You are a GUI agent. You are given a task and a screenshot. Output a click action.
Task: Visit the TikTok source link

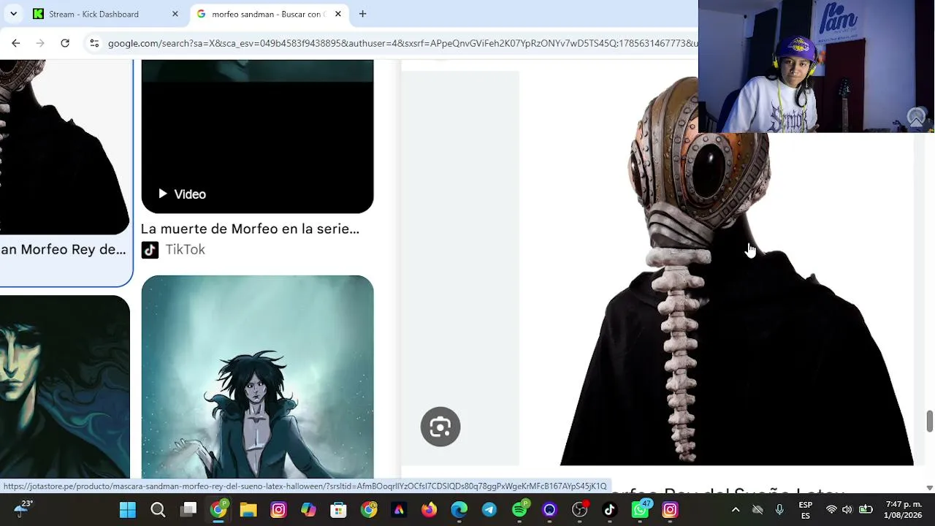click(173, 250)
